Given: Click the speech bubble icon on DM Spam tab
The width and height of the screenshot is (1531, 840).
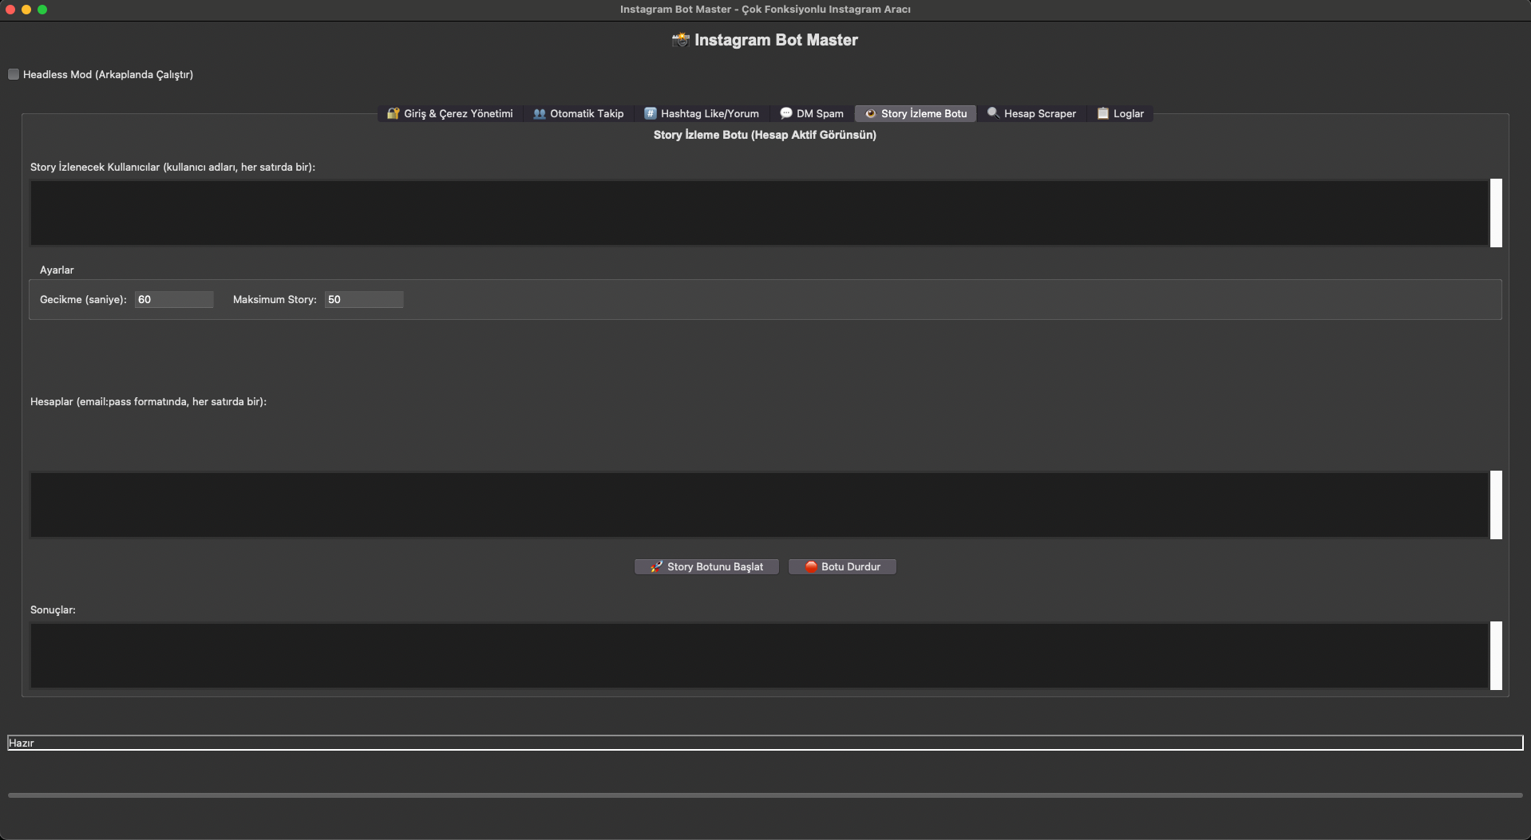Looking at the screenshot, I should (x=786, y=113).
